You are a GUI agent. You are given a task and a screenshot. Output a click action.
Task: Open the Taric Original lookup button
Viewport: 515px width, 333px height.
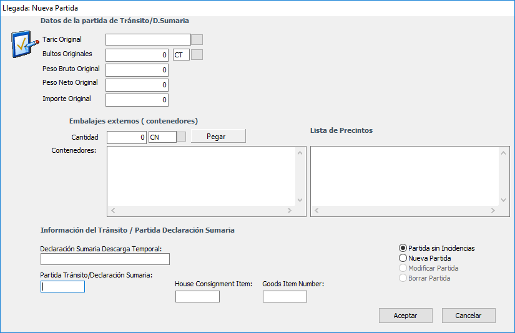coord(197,40)
